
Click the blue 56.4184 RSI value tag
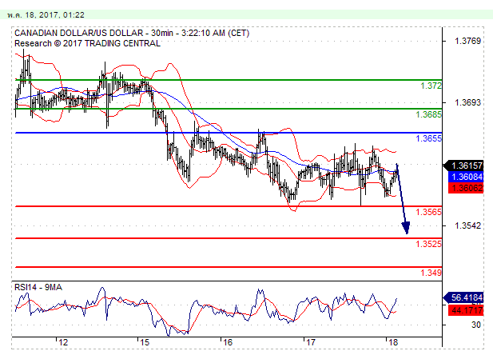(463, 297)
